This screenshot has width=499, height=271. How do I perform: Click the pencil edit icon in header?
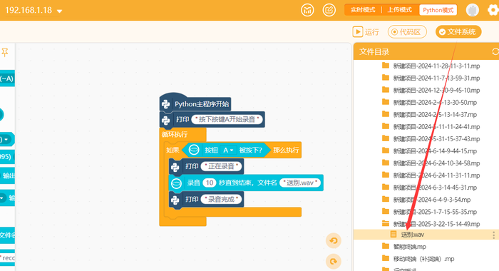329,10
